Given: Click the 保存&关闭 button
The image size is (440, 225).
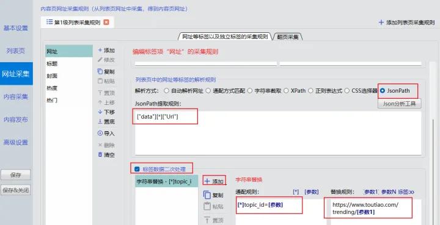Looking at the screenshot, I should [x=16, y=190].
